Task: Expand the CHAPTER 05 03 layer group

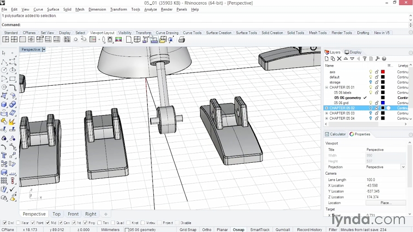Action: [327, 113]
